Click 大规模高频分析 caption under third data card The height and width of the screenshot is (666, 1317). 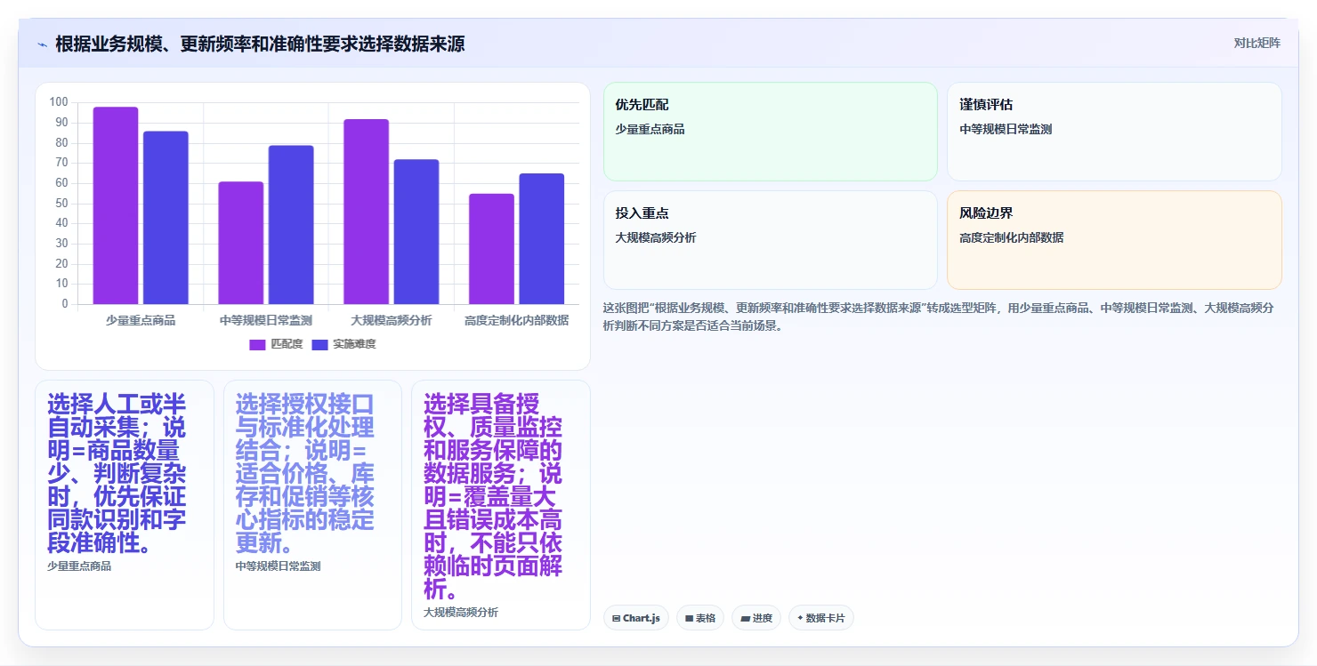coord(461,613)
